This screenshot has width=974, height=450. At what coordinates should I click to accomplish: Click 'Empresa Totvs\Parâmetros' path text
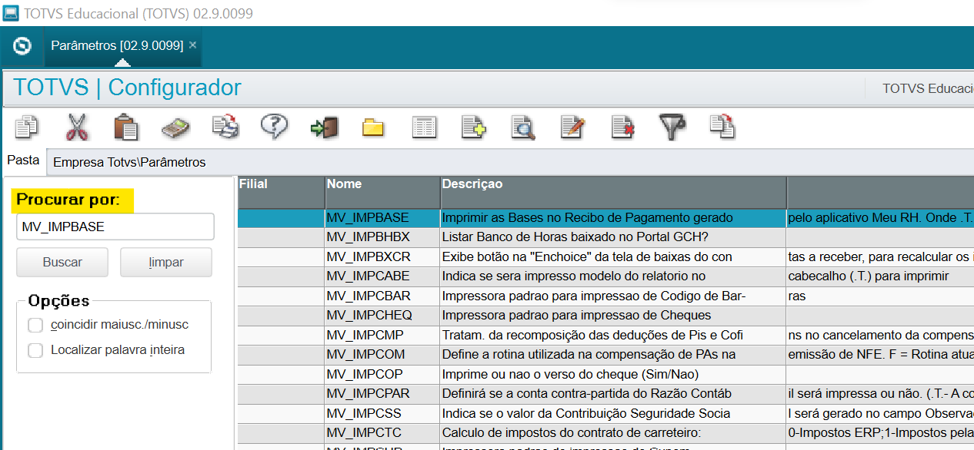click(129, 163)
